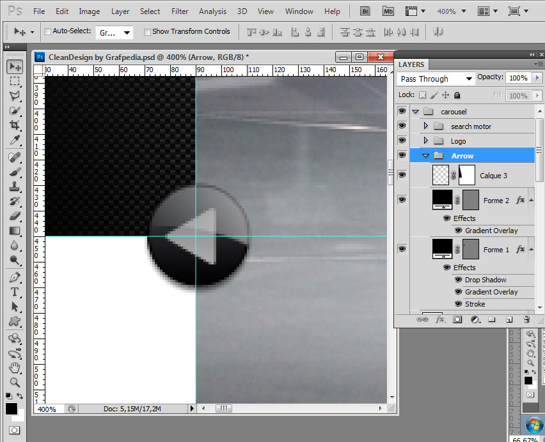This screenshot has width=545, height=442.
Task: Activate the Eraser tool
Action: [15, 216]
